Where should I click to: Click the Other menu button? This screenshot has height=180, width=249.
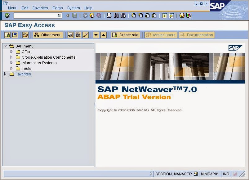(48, 35)
